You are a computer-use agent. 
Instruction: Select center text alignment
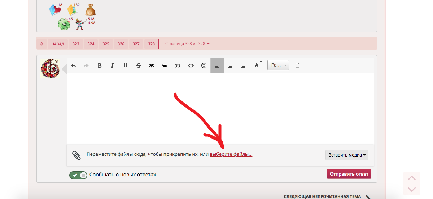coord(230,65)
